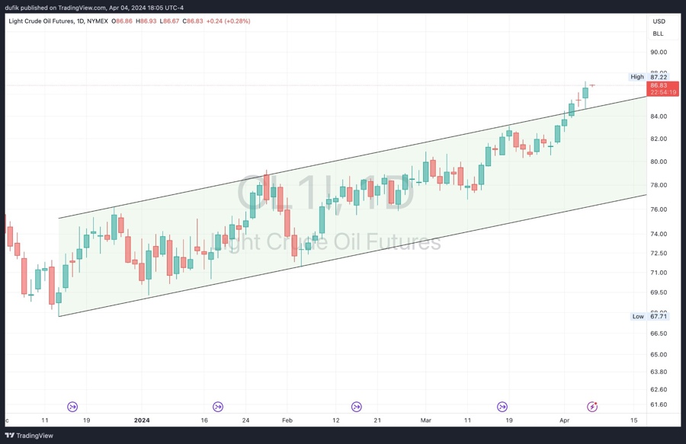The width and height of the screenshot is (686, 444).
Task: Click the 66.50 price axis label
Action: (x=659, y=334)
